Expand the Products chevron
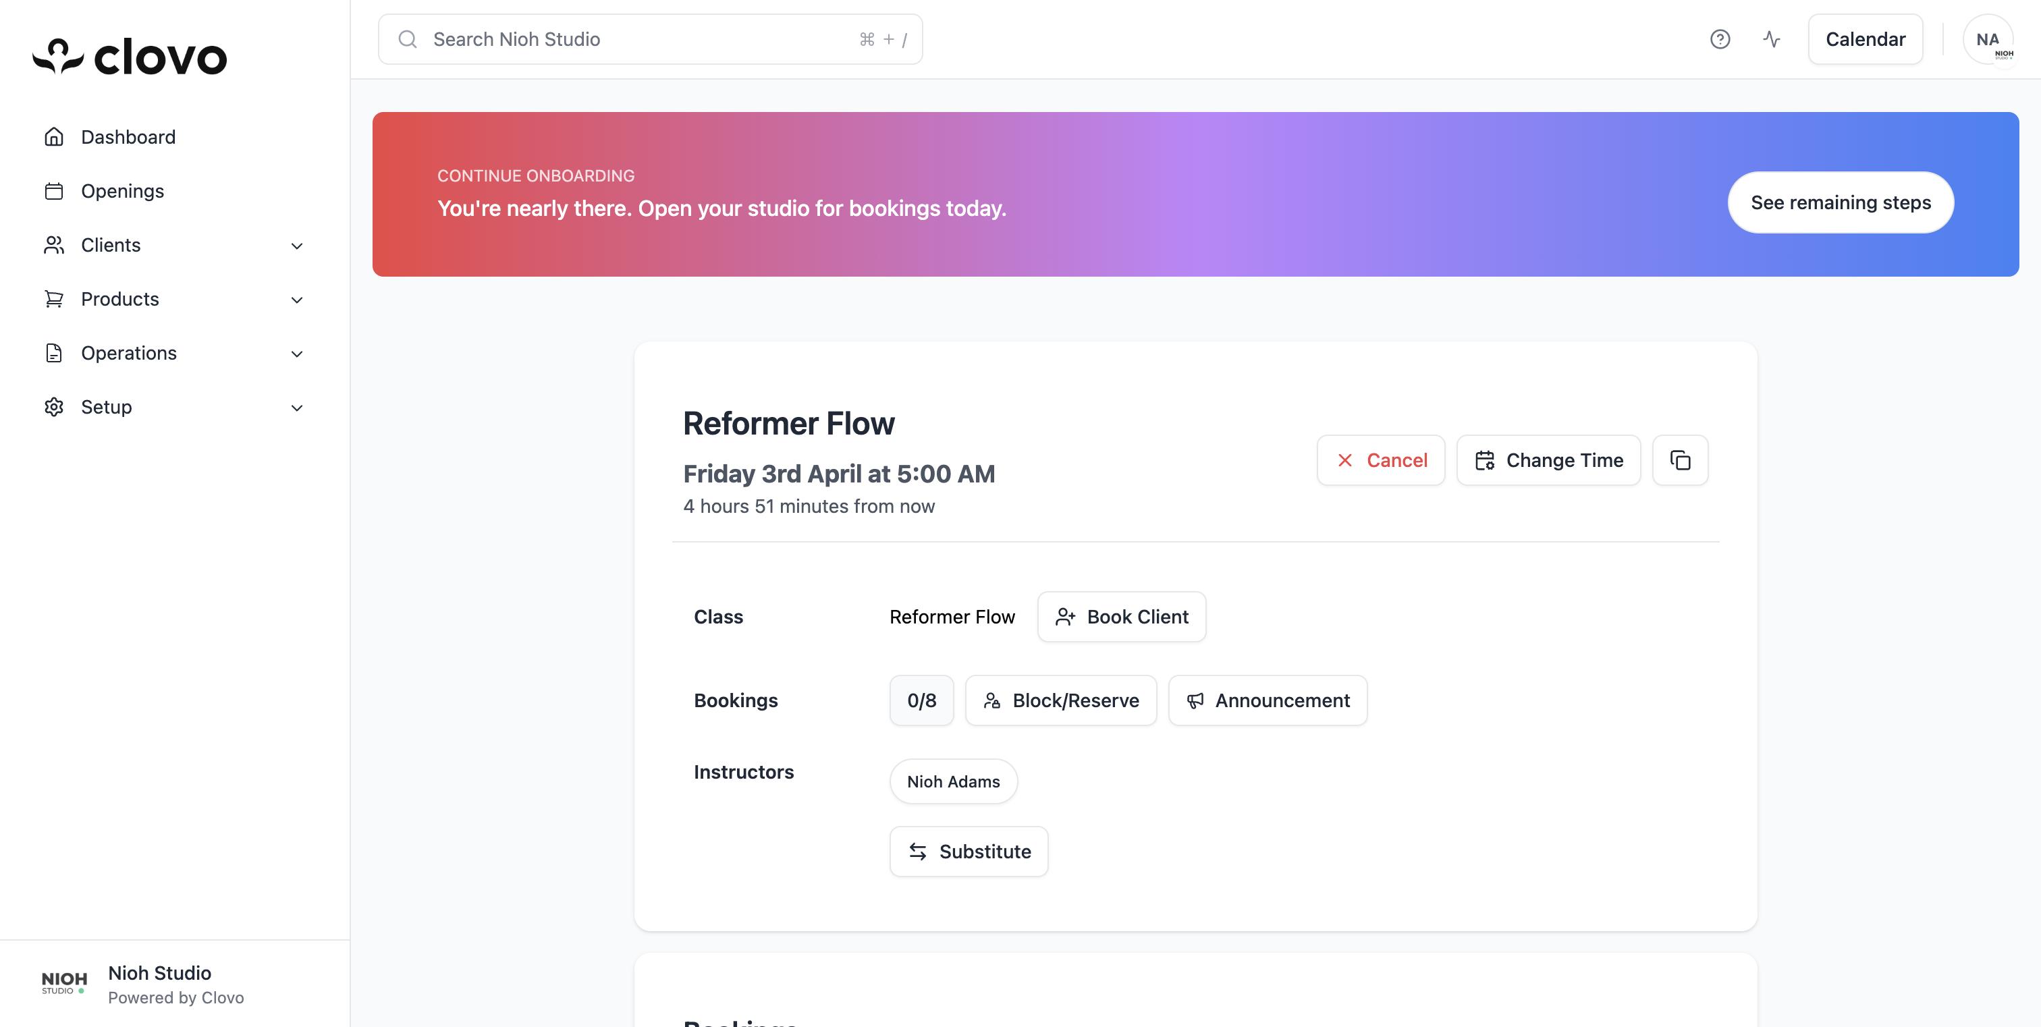This screenshot has width=2041, height=1027. (297, 300)
